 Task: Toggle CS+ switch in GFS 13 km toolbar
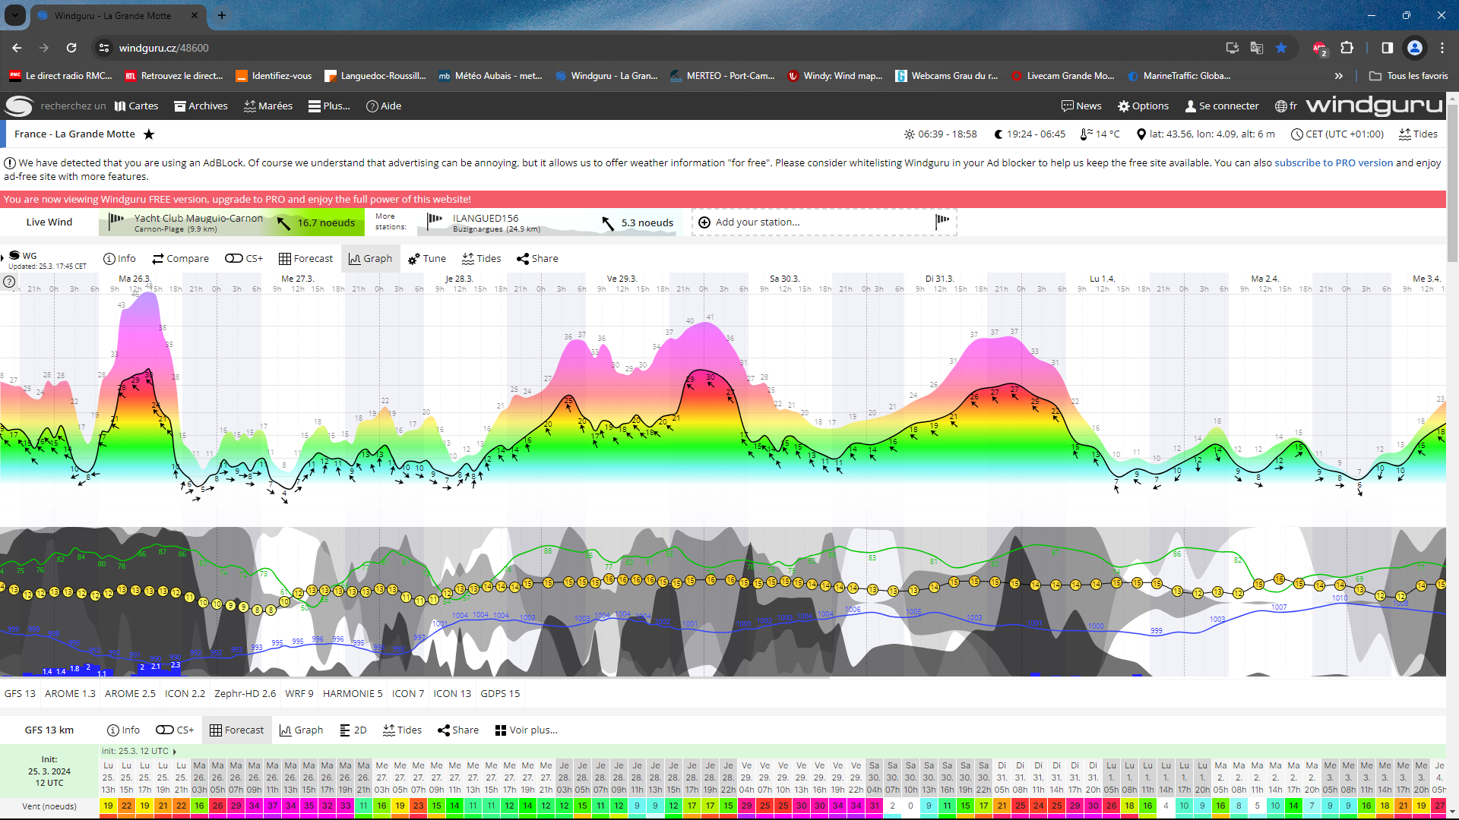(x=174, y=730)
